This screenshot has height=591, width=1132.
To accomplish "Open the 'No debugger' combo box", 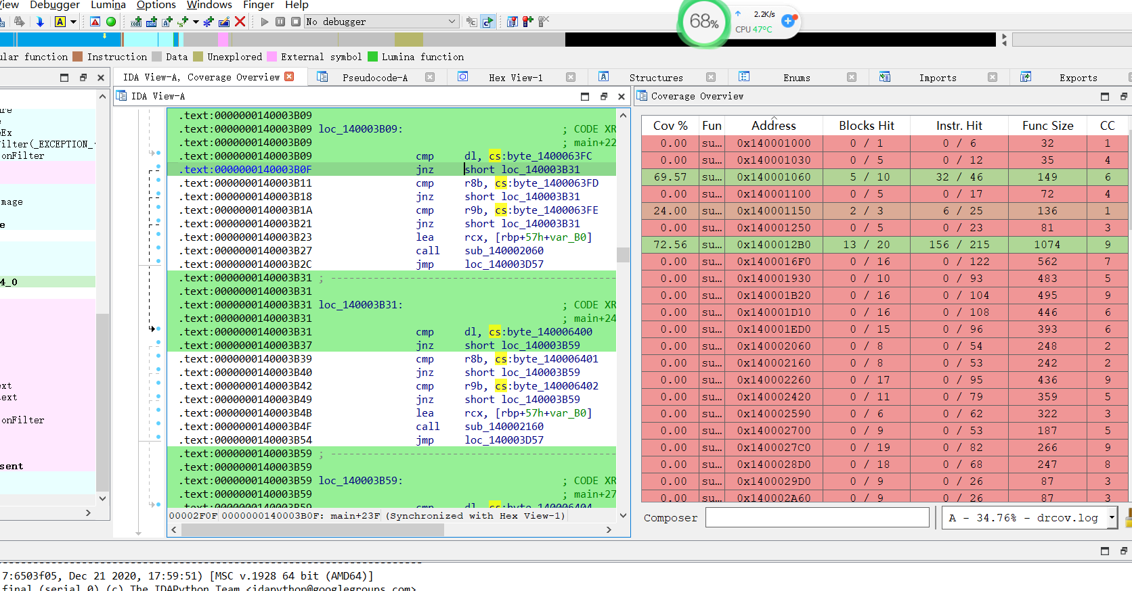I will [382, 22].
